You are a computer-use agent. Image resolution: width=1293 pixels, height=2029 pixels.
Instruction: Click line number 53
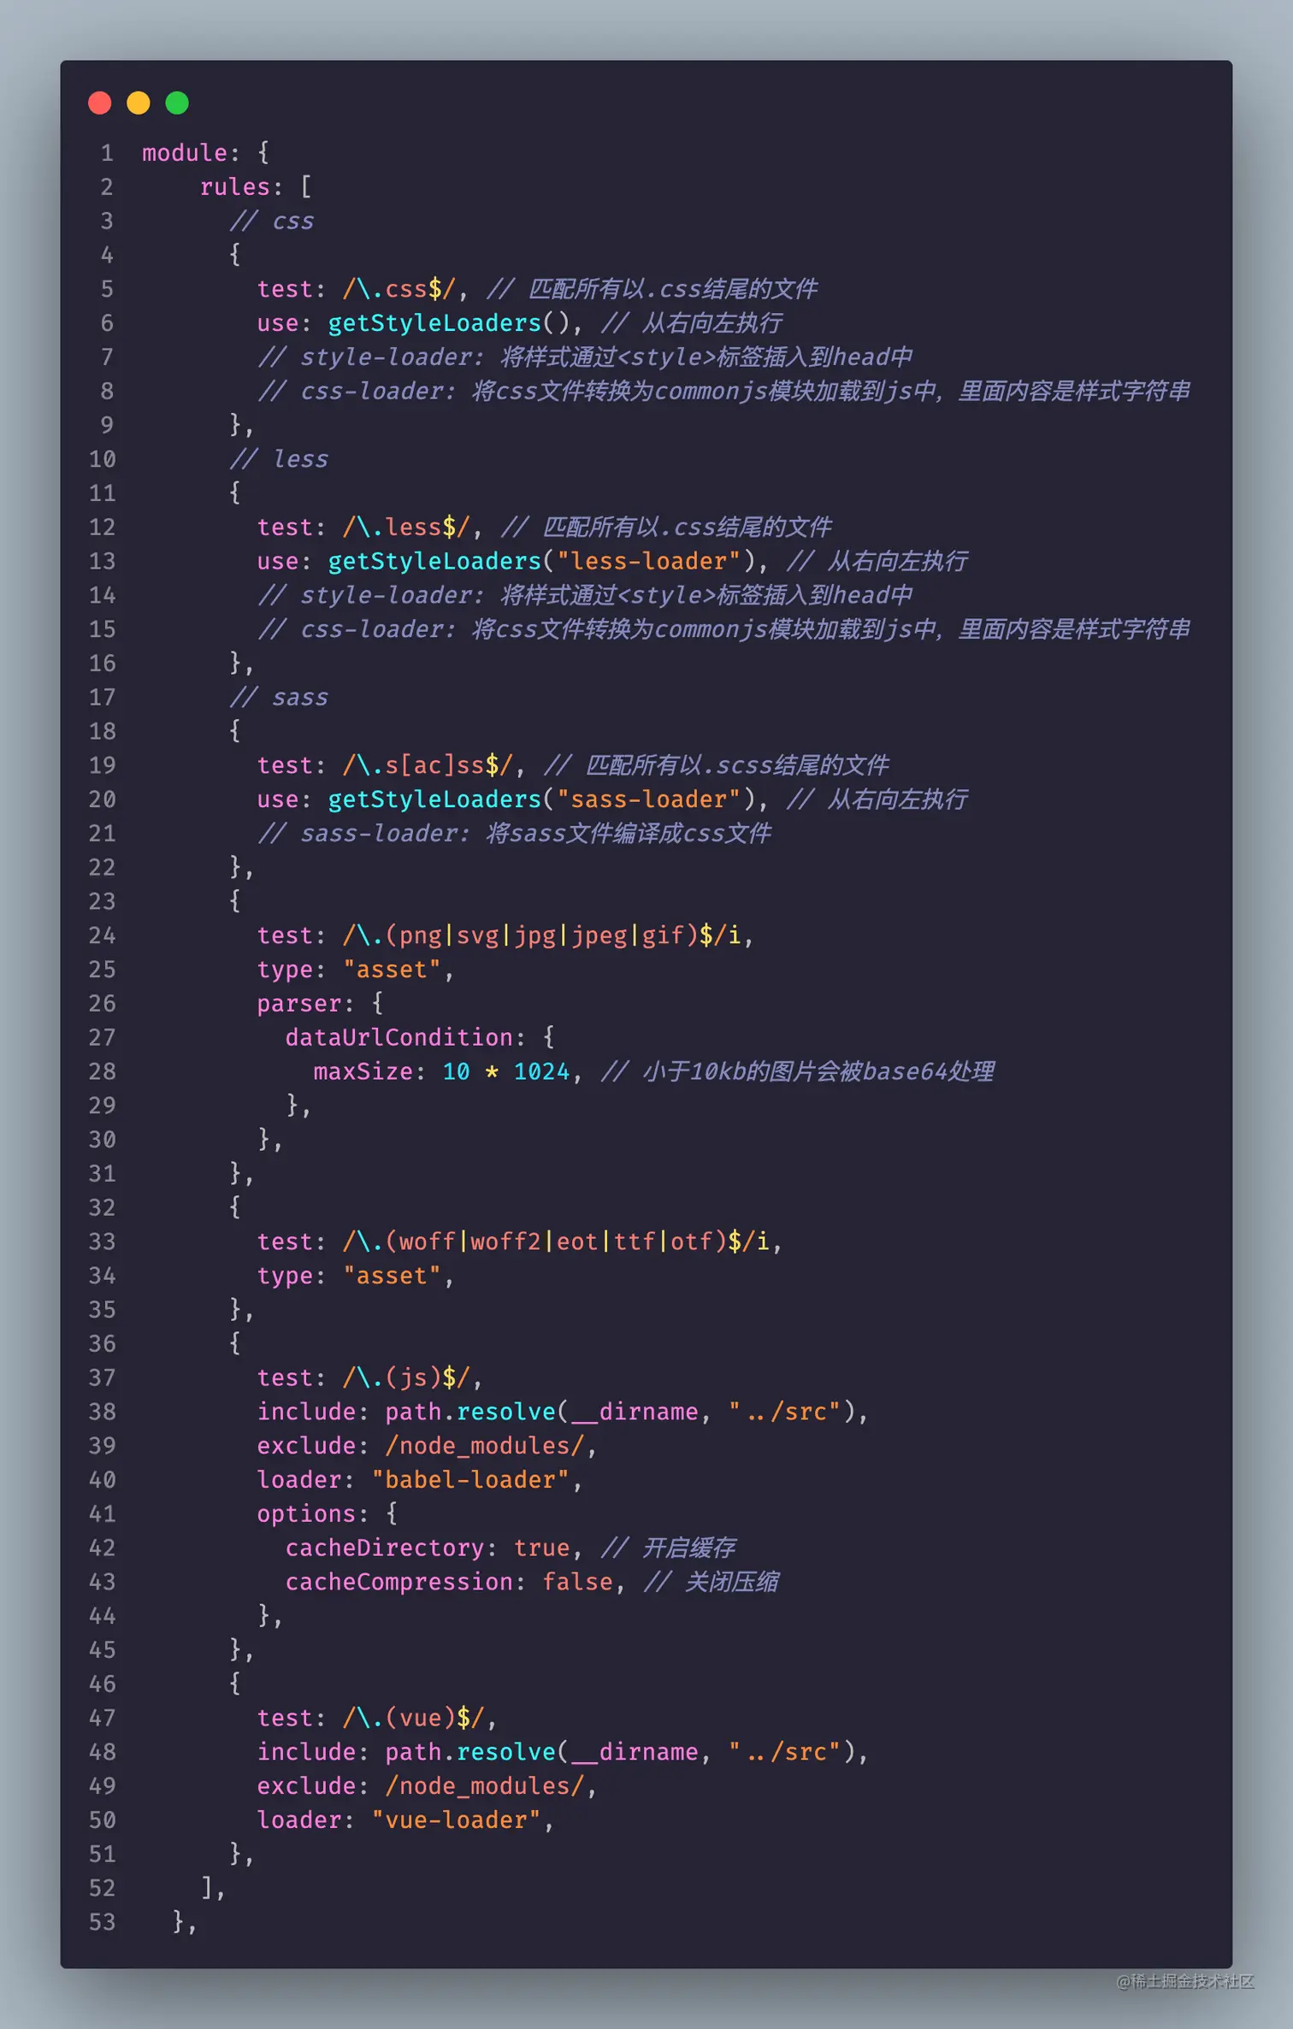(103, 1923)
